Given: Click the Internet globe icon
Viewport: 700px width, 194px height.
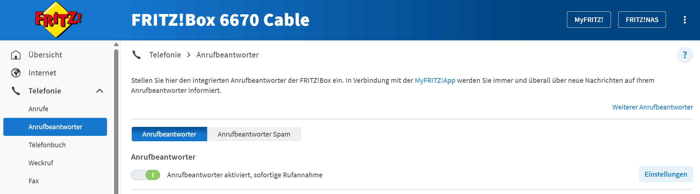Looking at the screenshot, I should click(16, 73).
